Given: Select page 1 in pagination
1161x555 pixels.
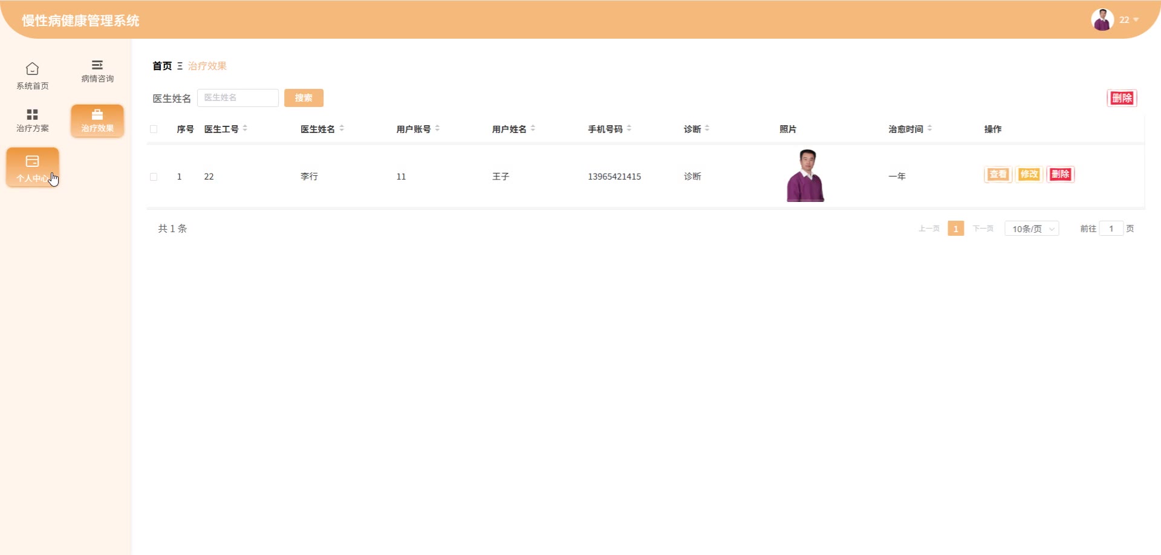Looking at the screenshot, I should pos(955,229).
